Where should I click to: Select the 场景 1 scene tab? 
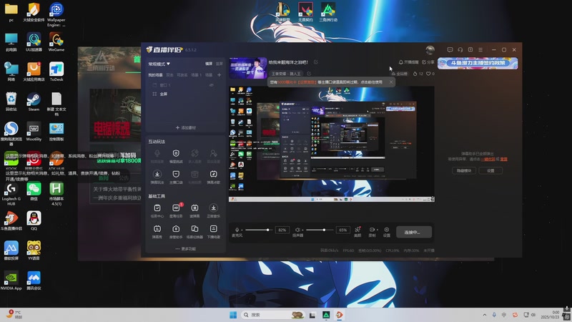pyautogui.click(x=196, y=75)
